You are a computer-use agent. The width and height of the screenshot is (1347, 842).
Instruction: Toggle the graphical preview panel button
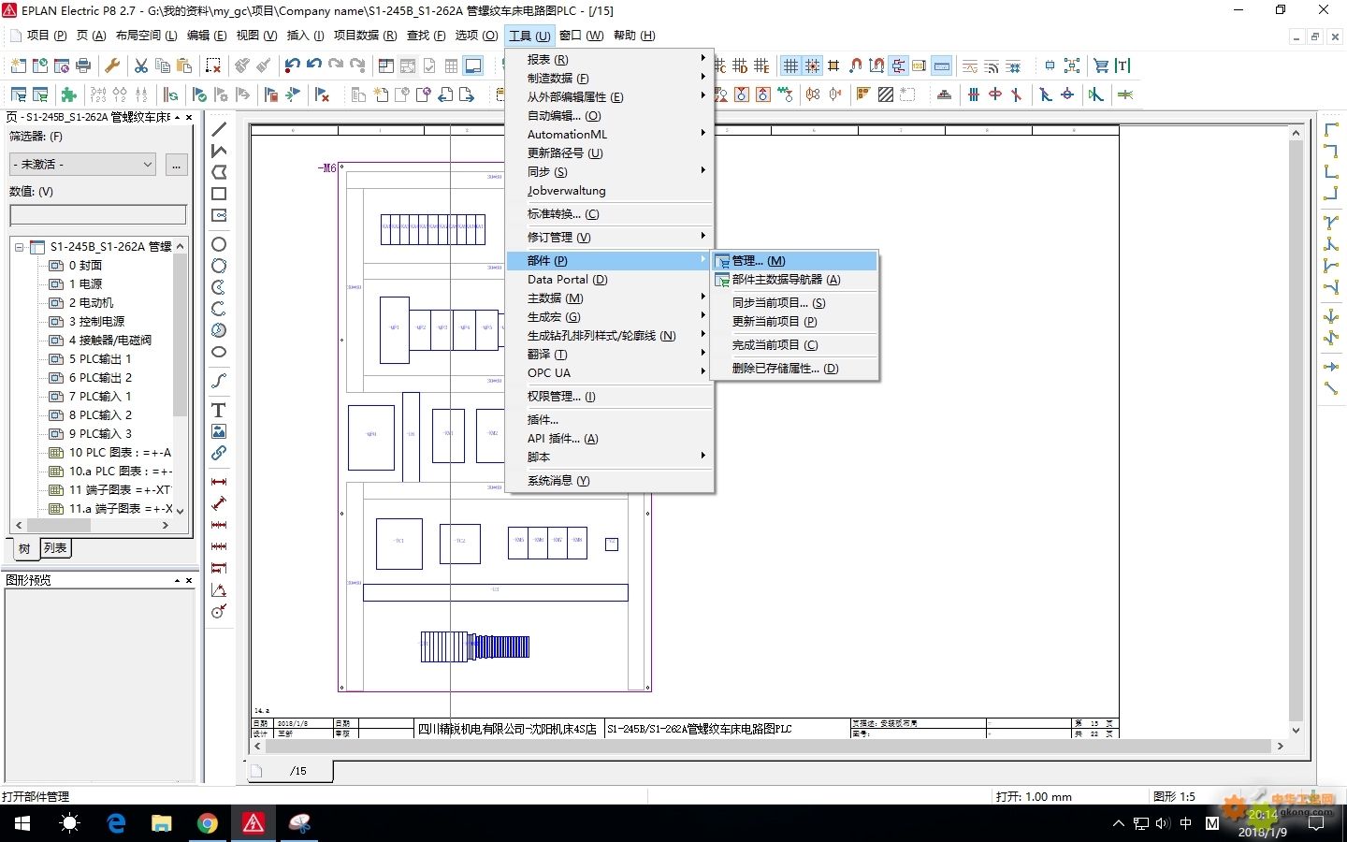pos(473,65)
